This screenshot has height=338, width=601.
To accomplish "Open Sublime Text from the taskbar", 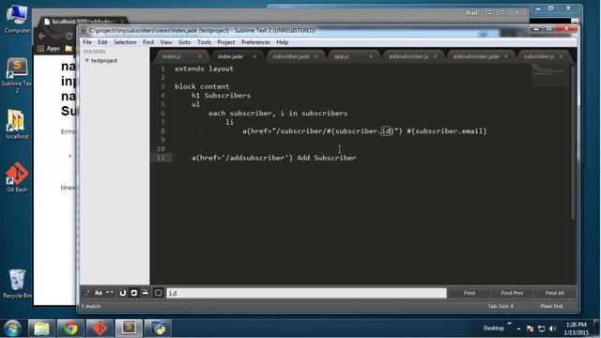I will 129,329.
